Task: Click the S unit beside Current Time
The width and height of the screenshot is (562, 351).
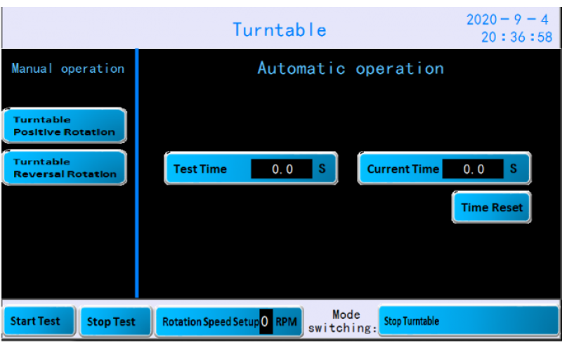Action: (x=514, y=168)
